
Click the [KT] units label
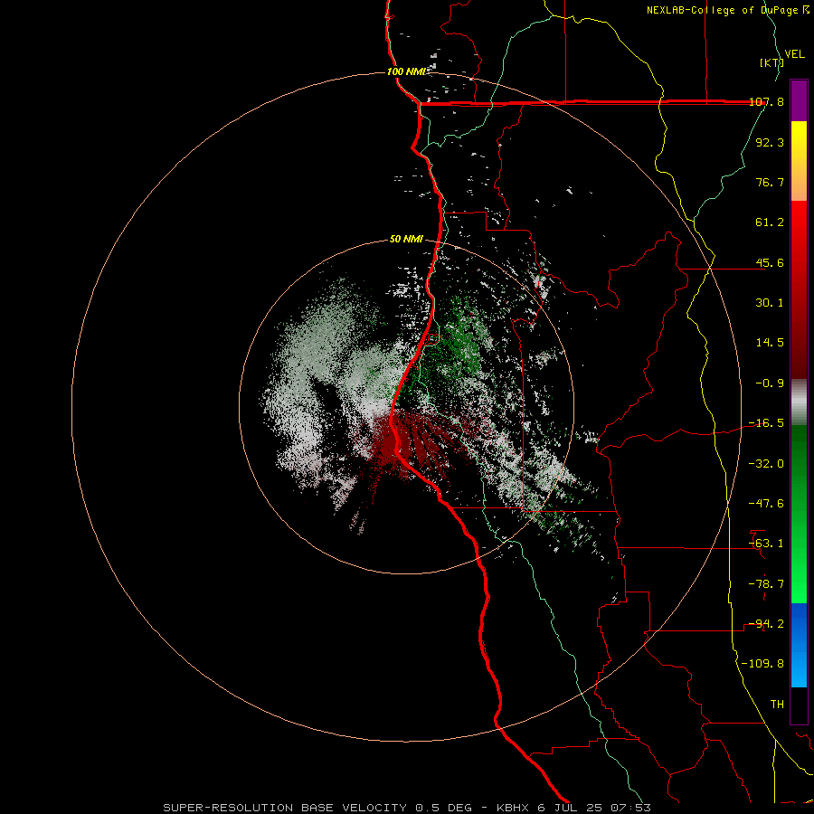[x=771, y=62]
